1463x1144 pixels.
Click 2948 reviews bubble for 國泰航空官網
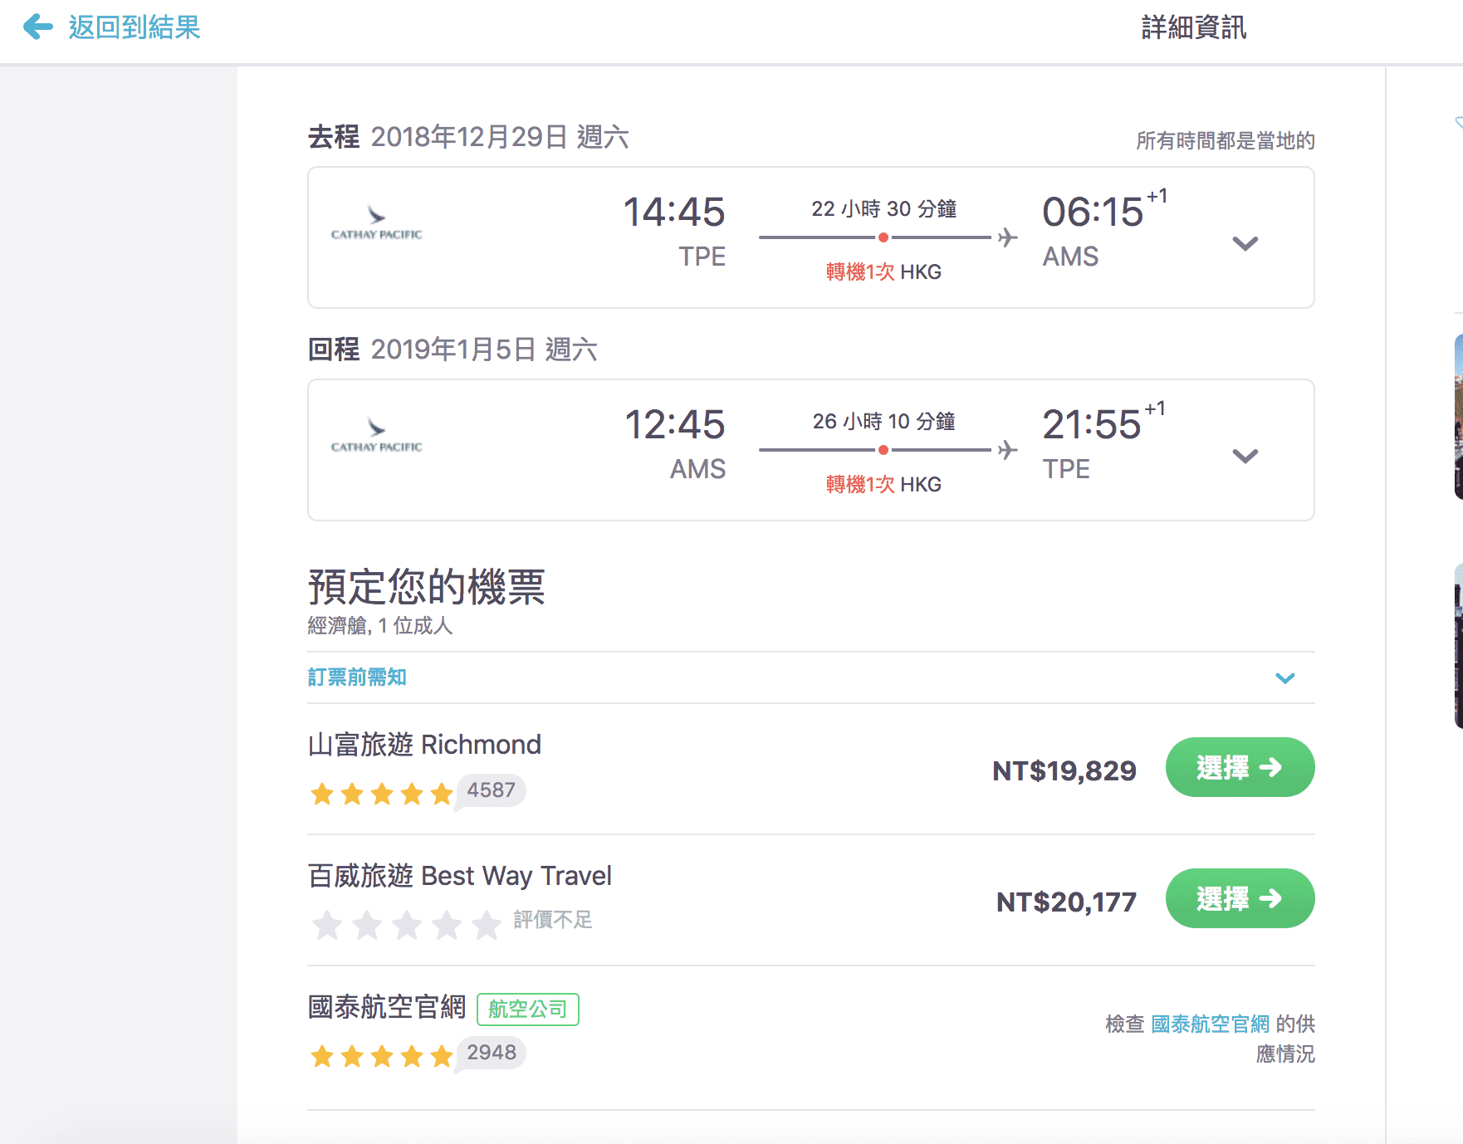tap(491, 1053)
